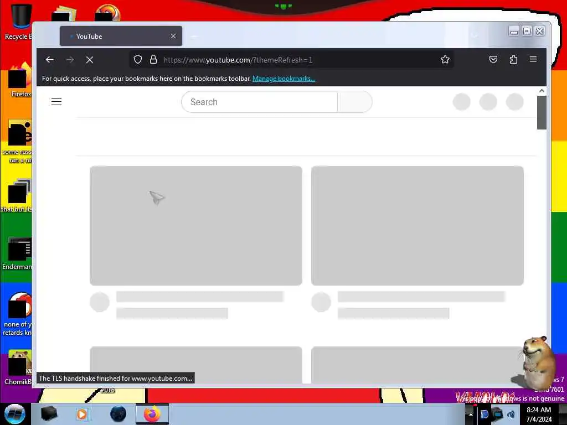Open the taskbar clock showing 8:24 AM
This screenshot has height=425, width=567.
point(539,414)
